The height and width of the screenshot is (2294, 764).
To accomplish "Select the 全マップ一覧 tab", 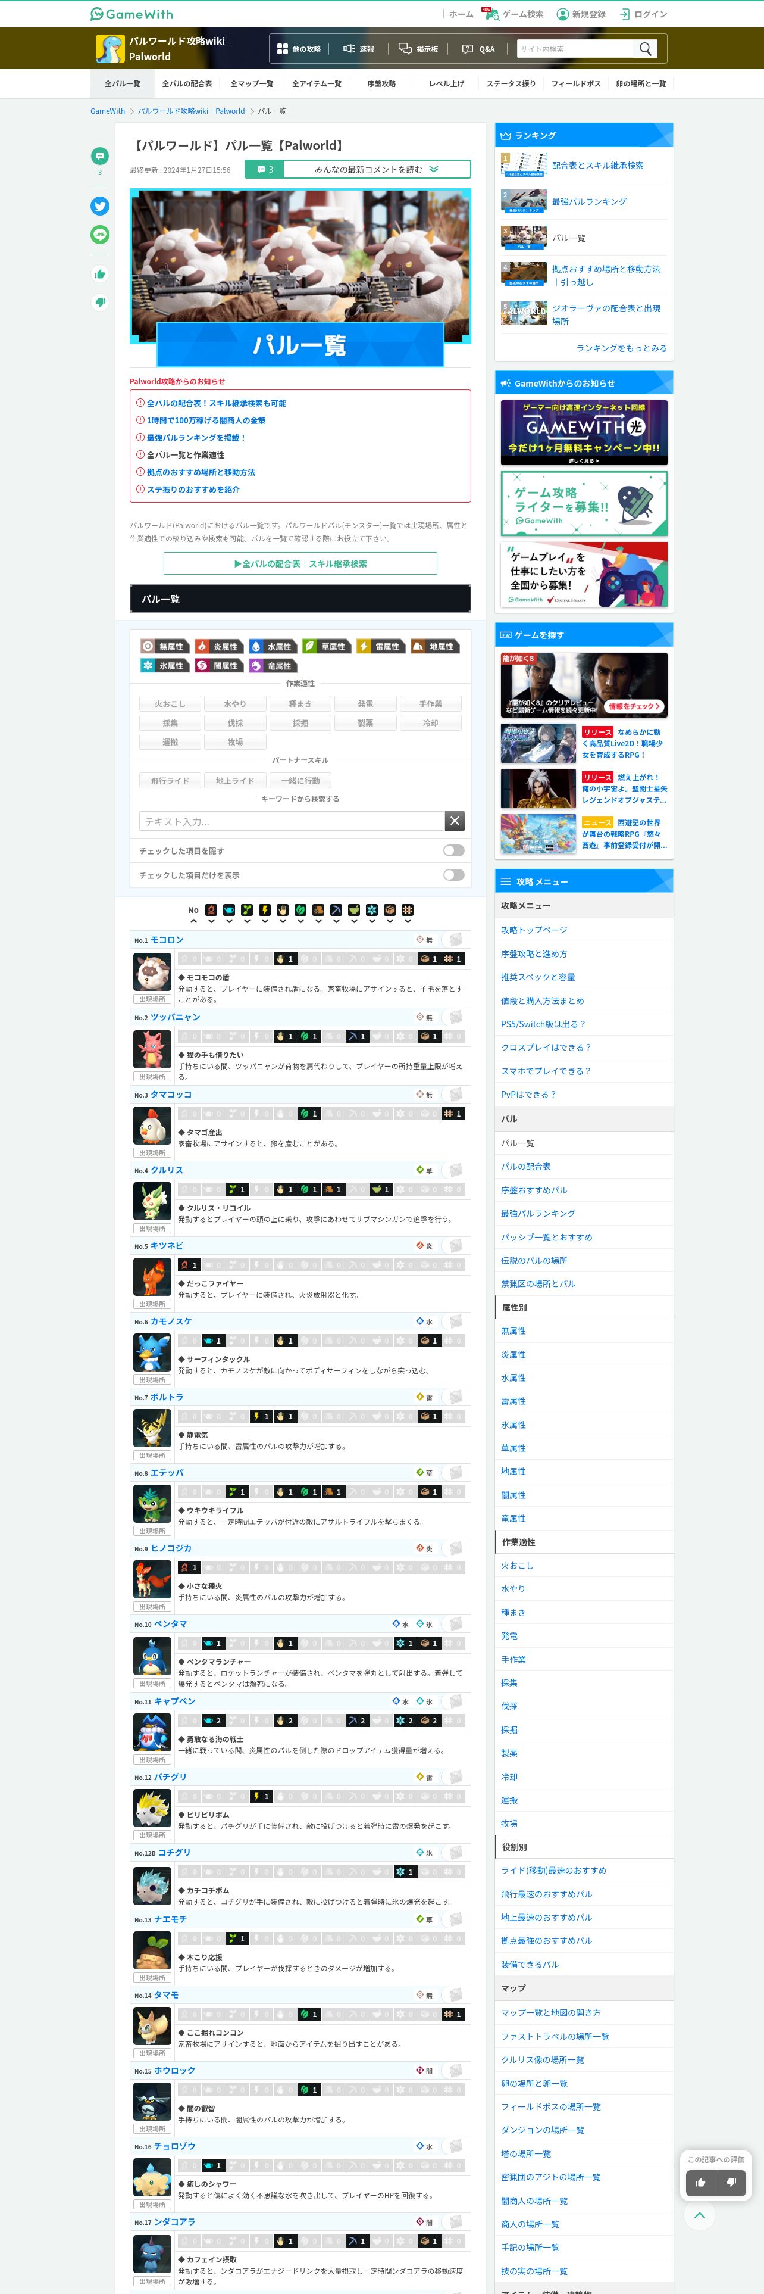I will coord(252,84).
